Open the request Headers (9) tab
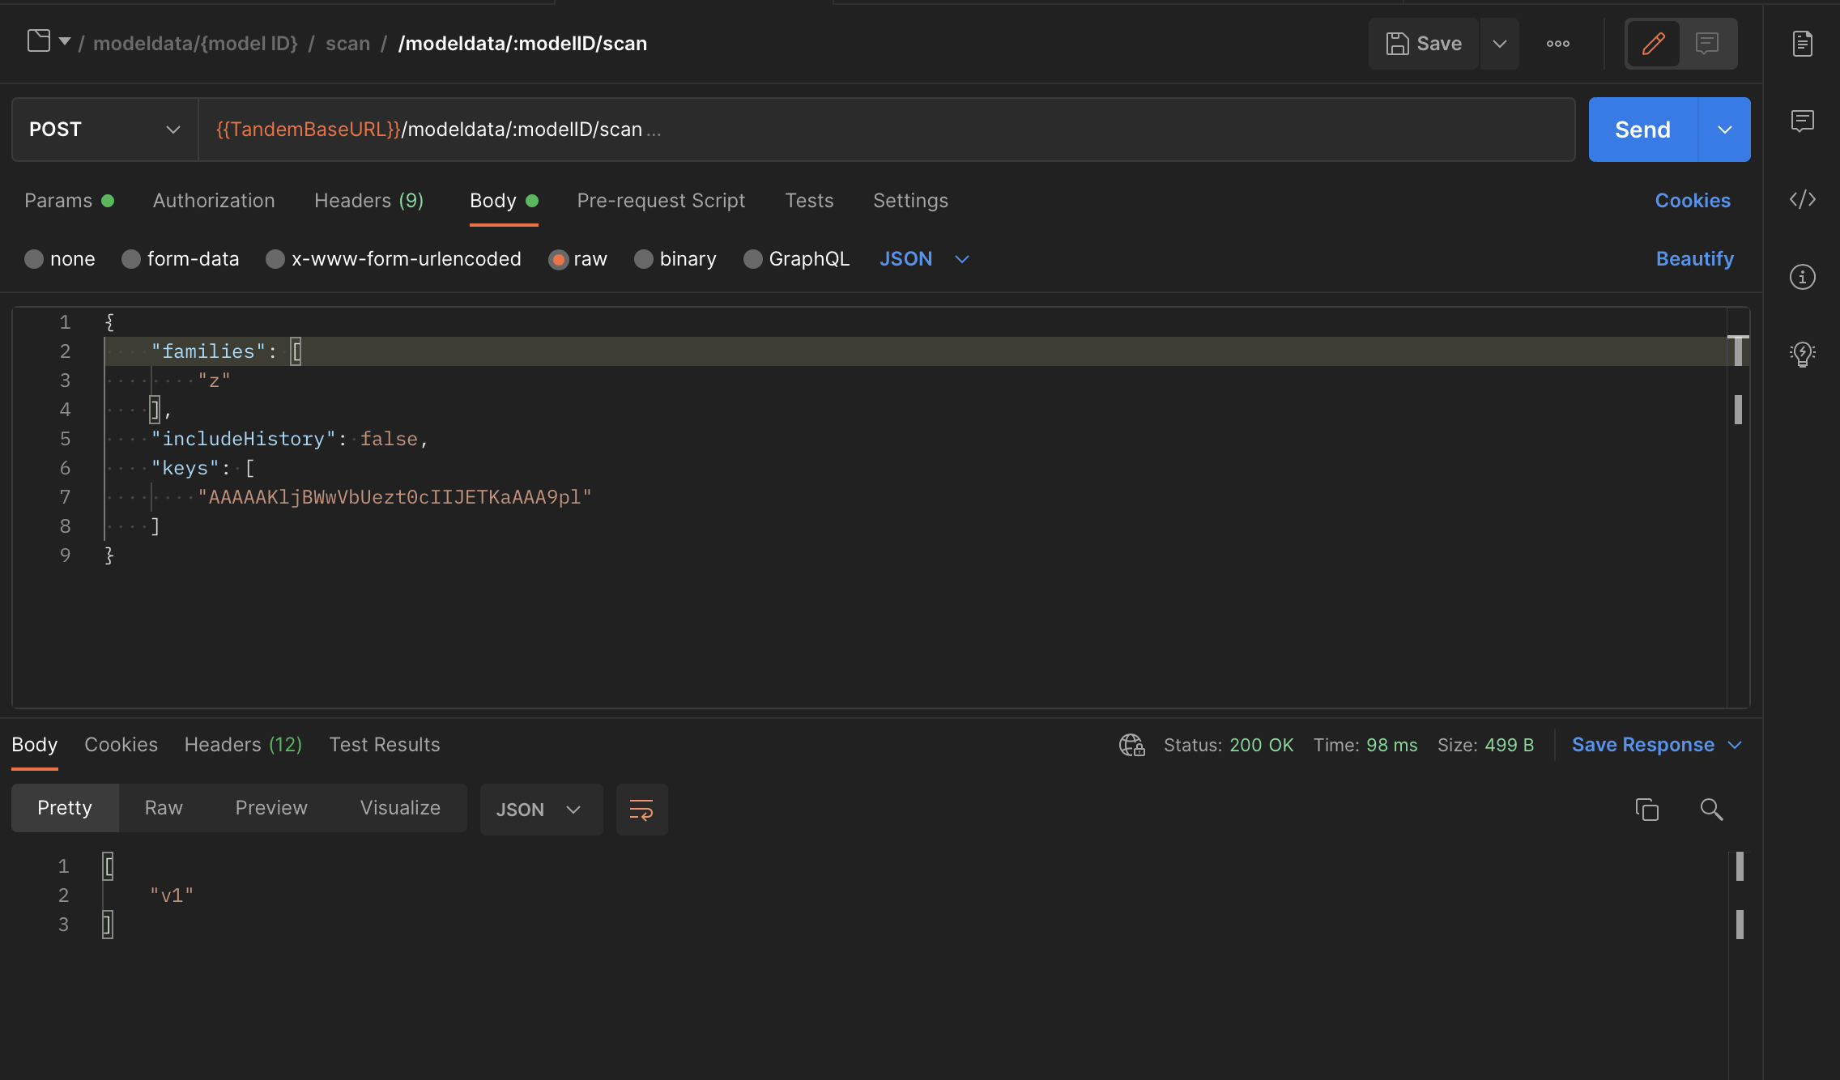The width and height of the screenshot is (1840, 1080). coord(369,201)
